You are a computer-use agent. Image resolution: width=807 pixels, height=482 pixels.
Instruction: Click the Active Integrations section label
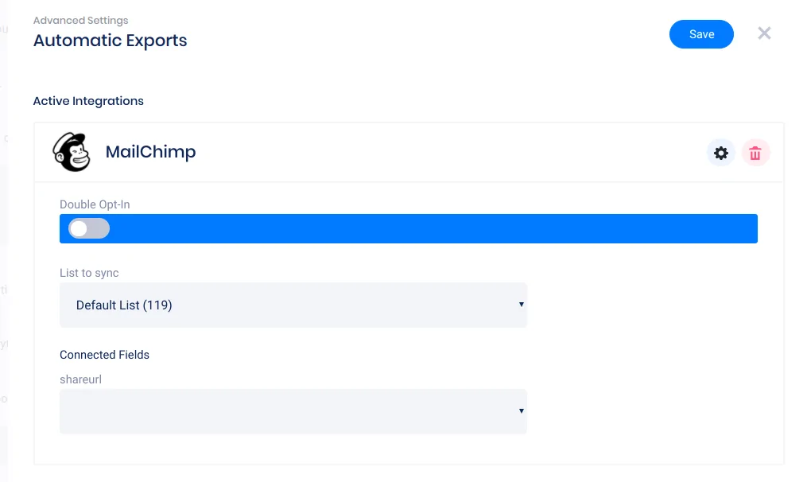pos(88,101)
